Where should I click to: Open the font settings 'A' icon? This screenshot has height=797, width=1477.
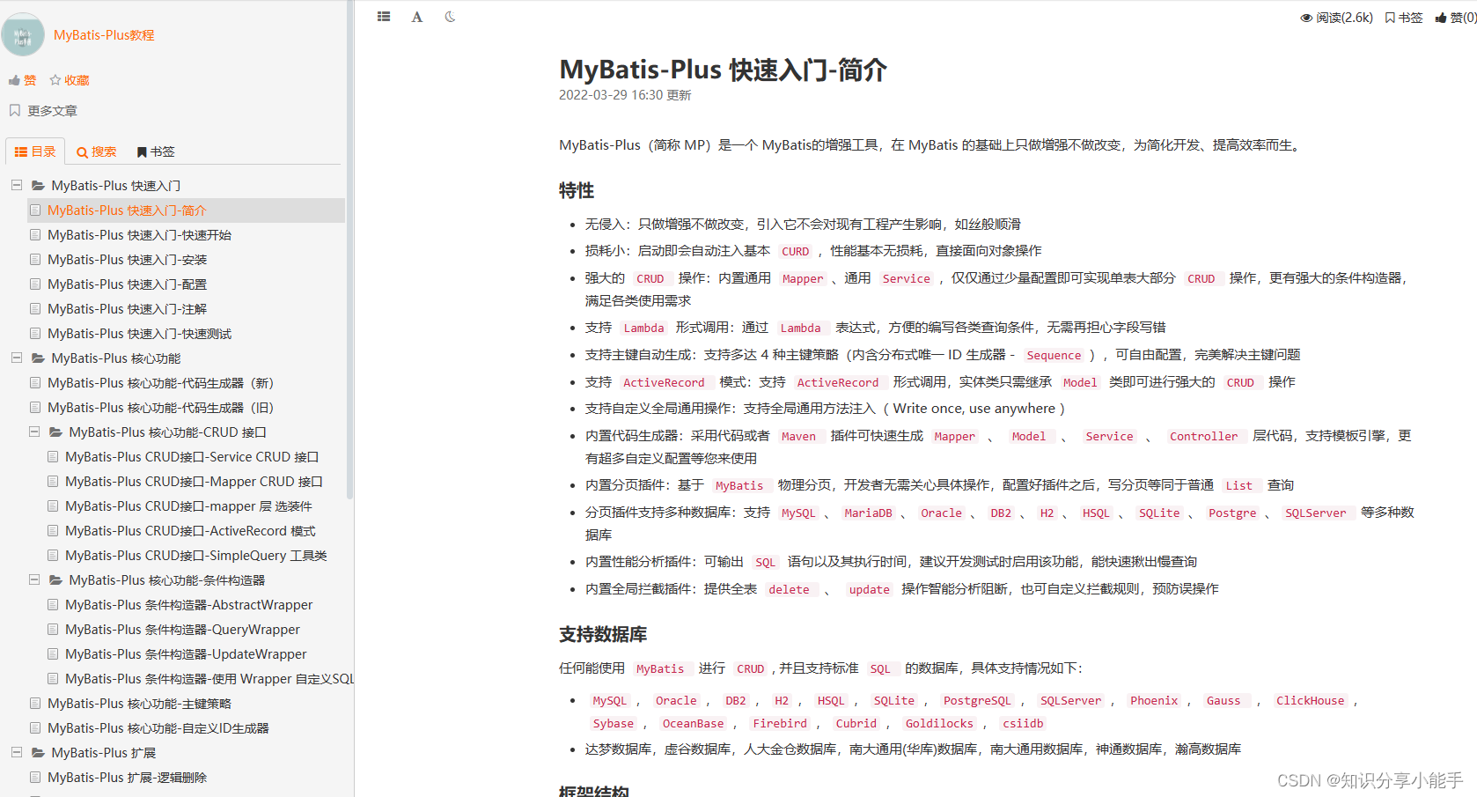[417, 17]
